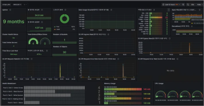Open the Number of Buckets panel title menu
This screenshot has width=204, height=106.
click(60, 34)
